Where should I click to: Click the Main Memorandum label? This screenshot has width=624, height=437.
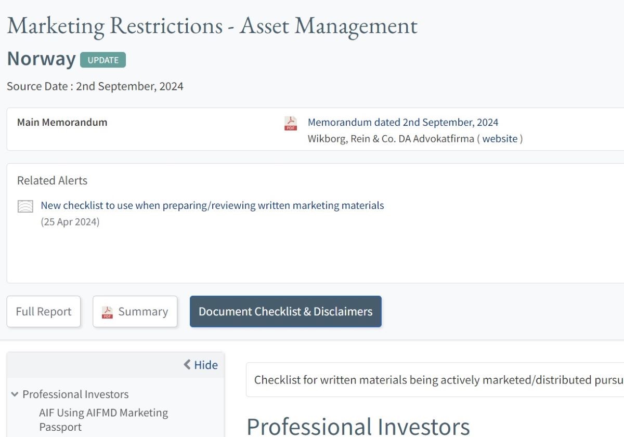point(62,123)
